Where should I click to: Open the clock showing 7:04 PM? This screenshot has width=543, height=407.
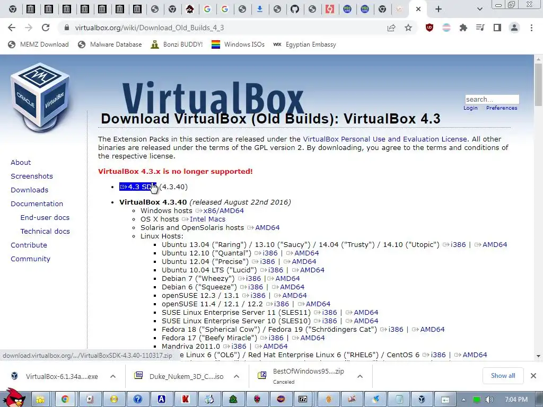pos(516,400)
